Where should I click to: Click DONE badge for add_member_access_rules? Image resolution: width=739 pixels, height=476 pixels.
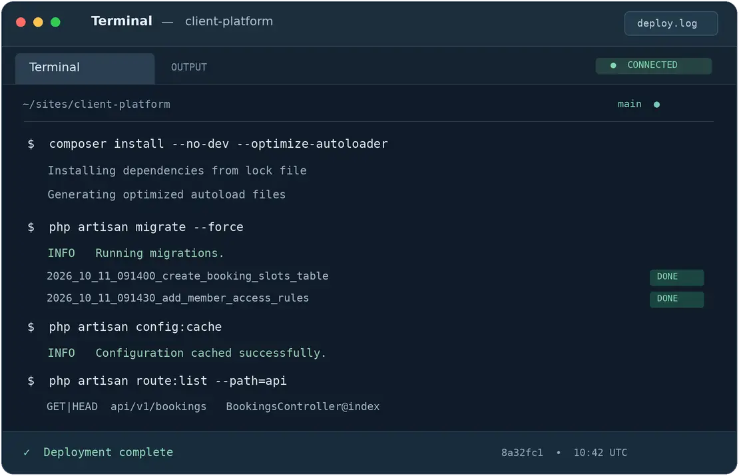[x=676, y=300]
